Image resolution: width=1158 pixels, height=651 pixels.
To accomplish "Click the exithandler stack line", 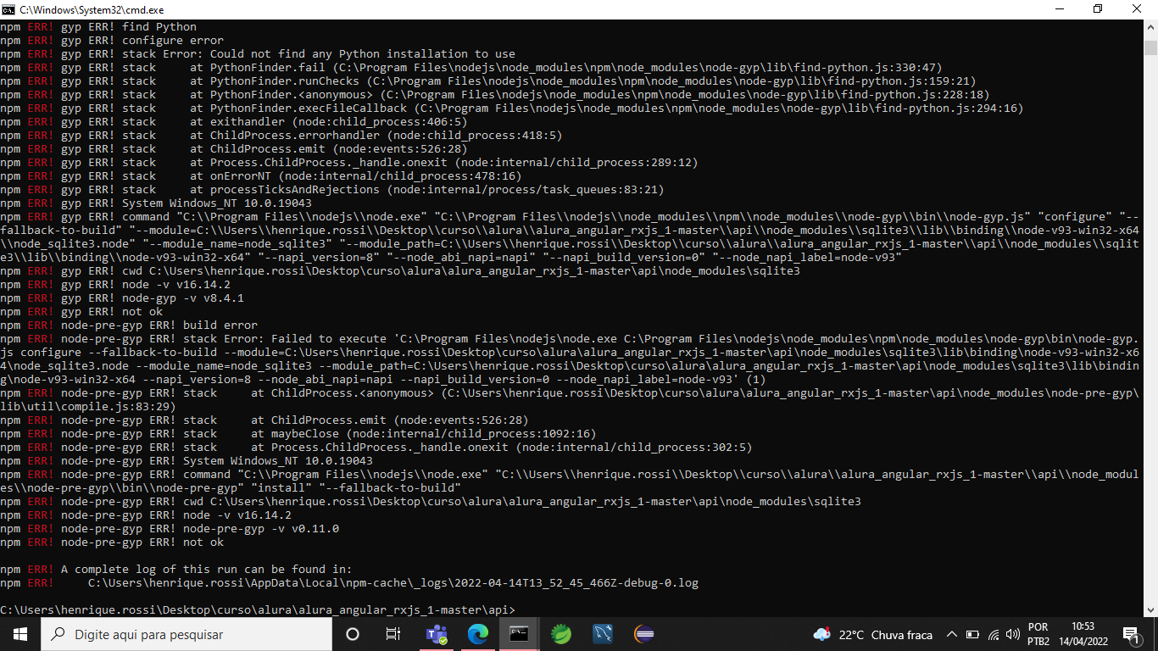I will coord(234,122).
